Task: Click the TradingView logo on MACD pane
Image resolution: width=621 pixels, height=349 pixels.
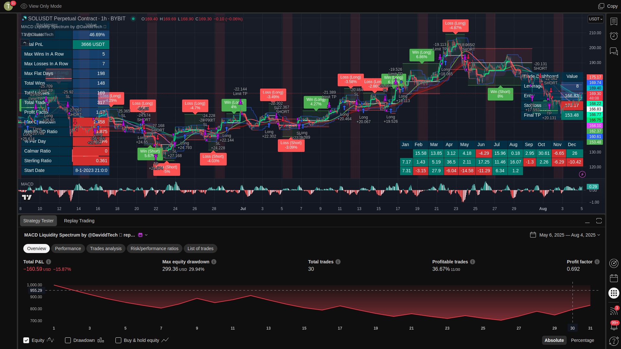Action: (x=27, y=197)
